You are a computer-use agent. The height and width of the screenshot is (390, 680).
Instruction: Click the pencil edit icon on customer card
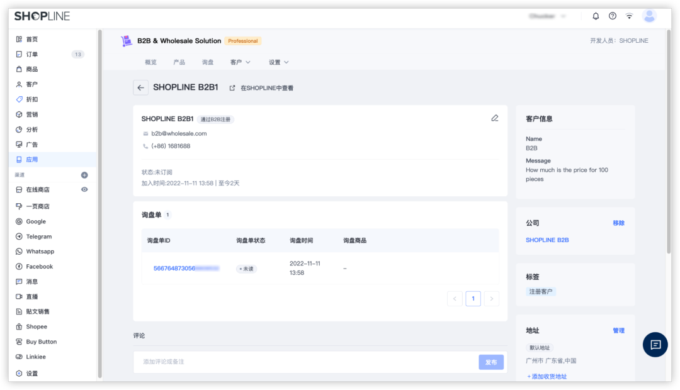pyautogui.click(x=495, y=118)
